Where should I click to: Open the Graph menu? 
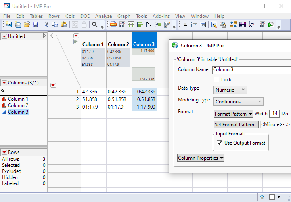pyautogui.click(x=124, y=16)
